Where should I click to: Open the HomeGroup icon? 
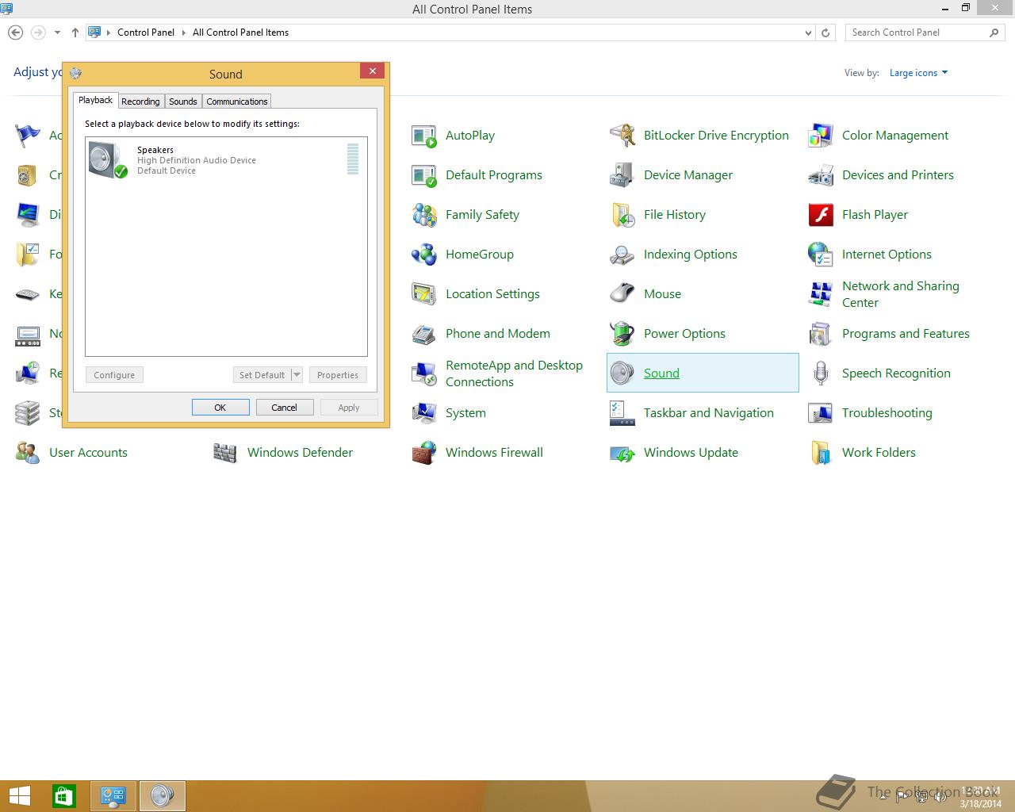(x=424, y=255)
